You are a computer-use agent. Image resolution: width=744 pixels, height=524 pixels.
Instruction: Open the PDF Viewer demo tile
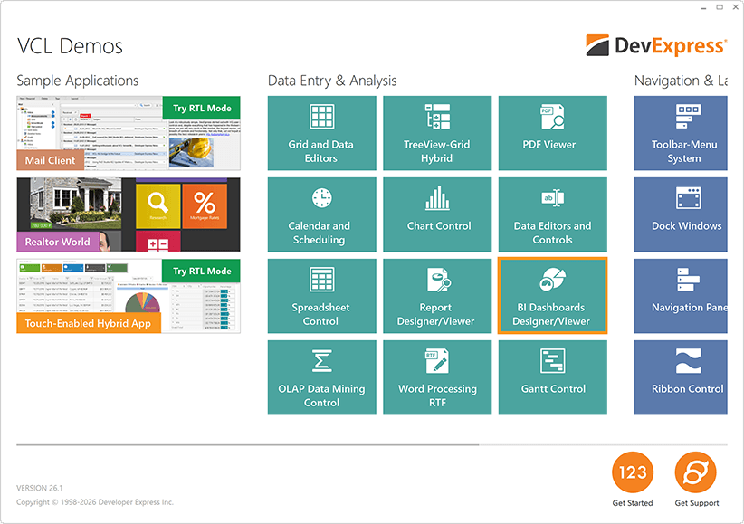(x=552, y=133)
